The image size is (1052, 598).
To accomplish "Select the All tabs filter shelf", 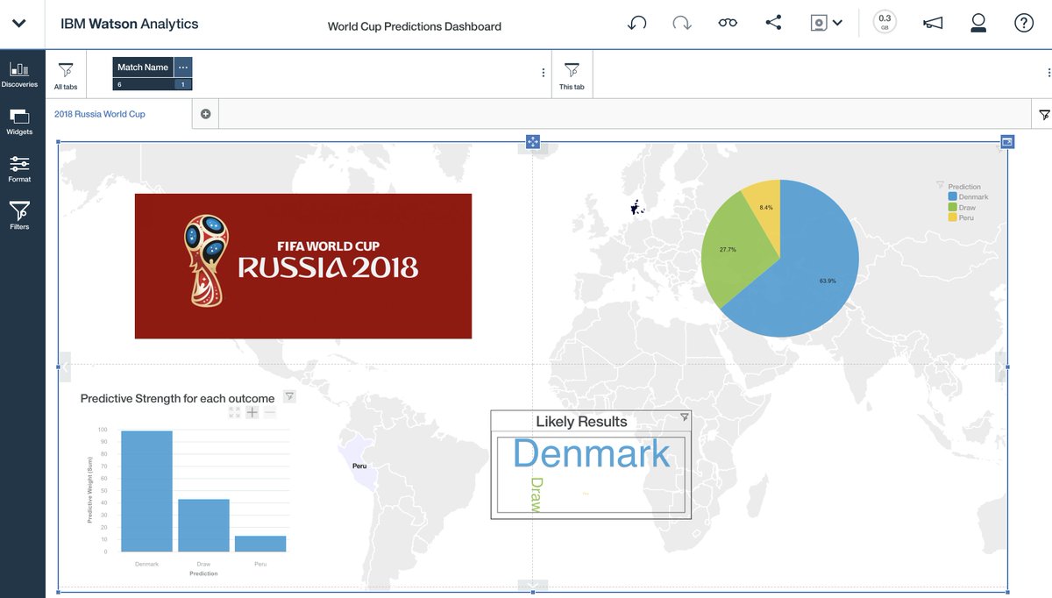I will (66, 75).
